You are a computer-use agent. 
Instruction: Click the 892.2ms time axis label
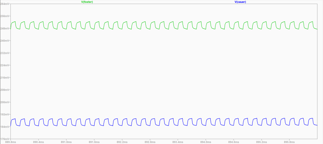[x=122, y=142]
